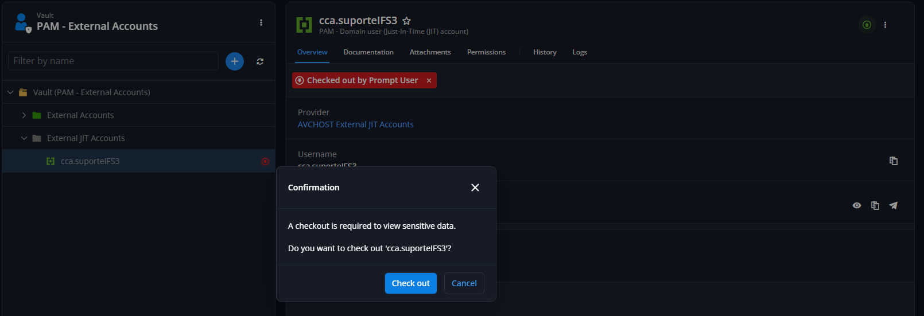Open the AVCHOST External JIT Accounts link
This screenshot has width=924, height=316.
(356, 124)
